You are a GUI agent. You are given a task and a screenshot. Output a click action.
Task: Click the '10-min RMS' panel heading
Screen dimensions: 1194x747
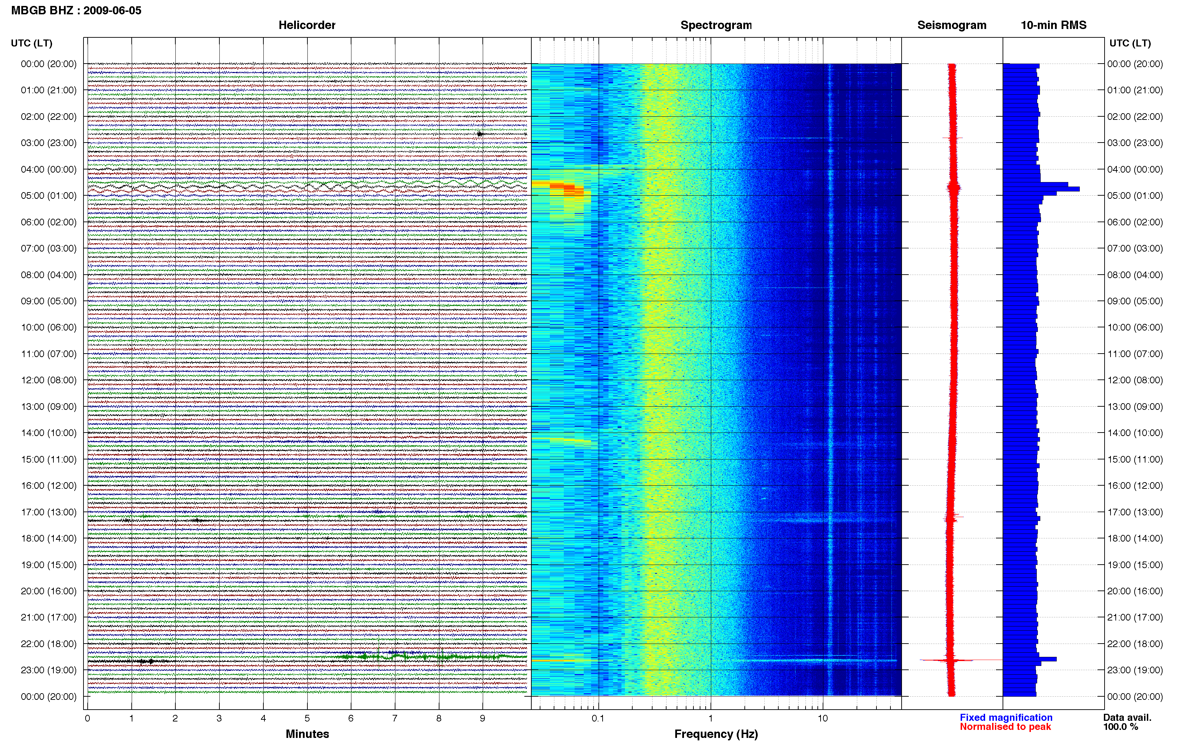point(1053,25)
